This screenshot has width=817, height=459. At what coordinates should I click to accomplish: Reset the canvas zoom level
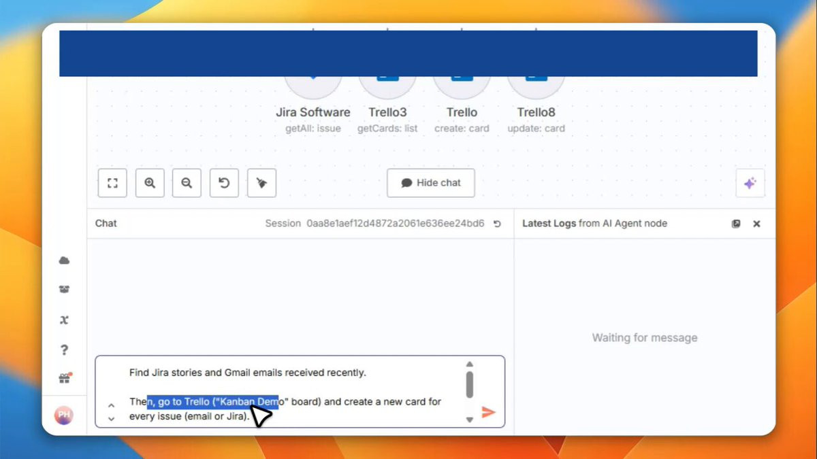(x=224, y=183)
